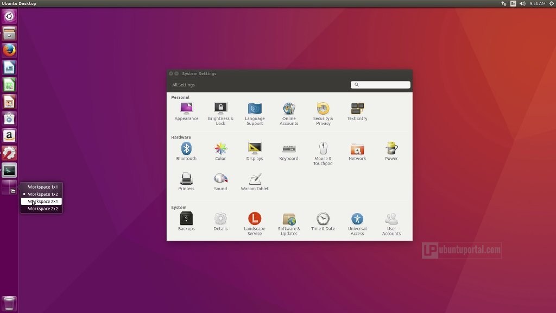
Task: Close the System Settings window
Action: (171, 73)
